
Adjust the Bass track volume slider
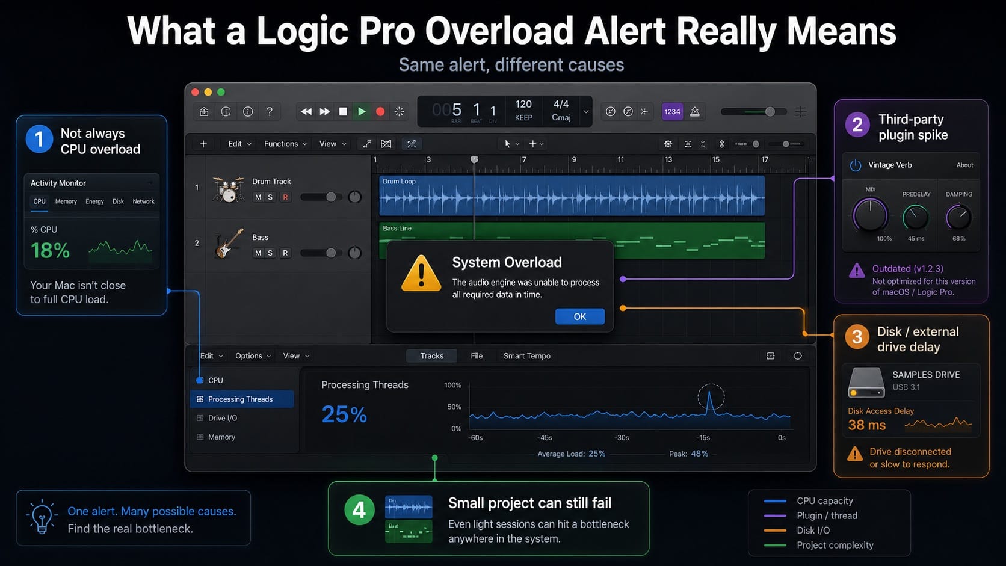(x=321, y=253)
